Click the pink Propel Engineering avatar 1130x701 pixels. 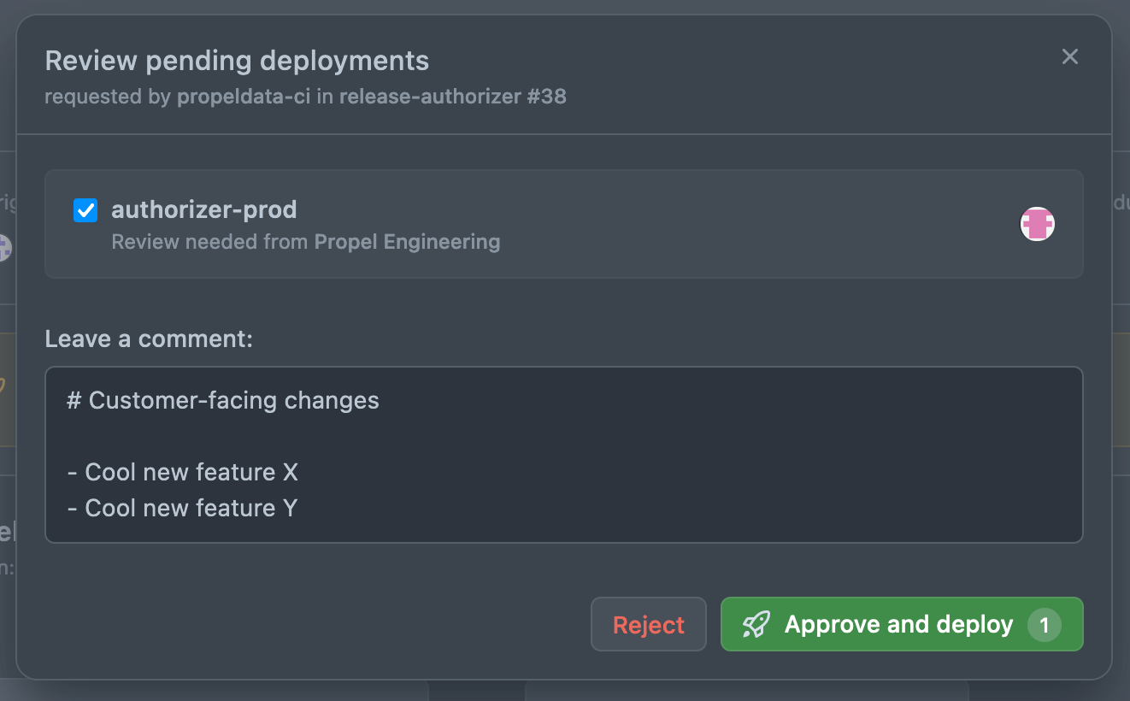1037,224
